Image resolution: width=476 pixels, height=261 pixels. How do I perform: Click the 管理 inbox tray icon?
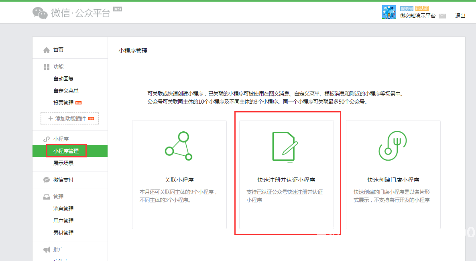[47, 197]
